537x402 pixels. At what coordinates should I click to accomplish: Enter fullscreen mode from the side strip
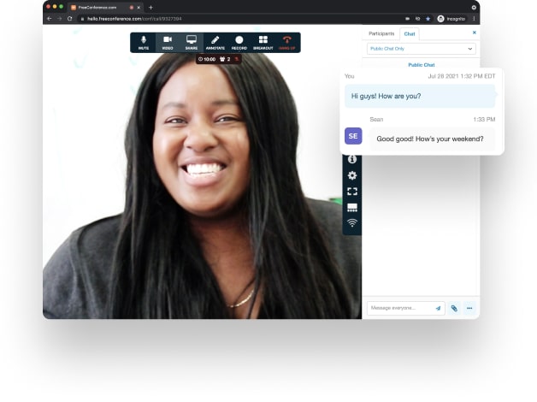point(352,192)
